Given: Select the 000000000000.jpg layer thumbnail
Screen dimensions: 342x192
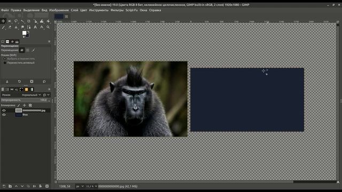Looking at the screenshot, I should pyautogui.click(x=19, y=110).
